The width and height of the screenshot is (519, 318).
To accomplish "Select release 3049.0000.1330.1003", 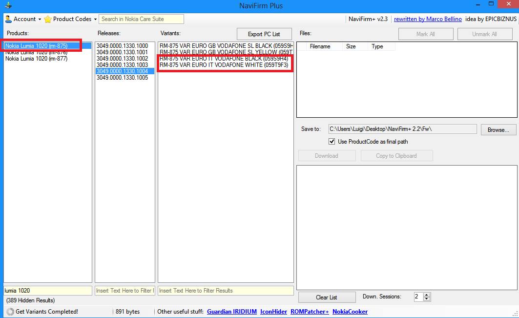I will pyautogui.click(x=125, y=64).
